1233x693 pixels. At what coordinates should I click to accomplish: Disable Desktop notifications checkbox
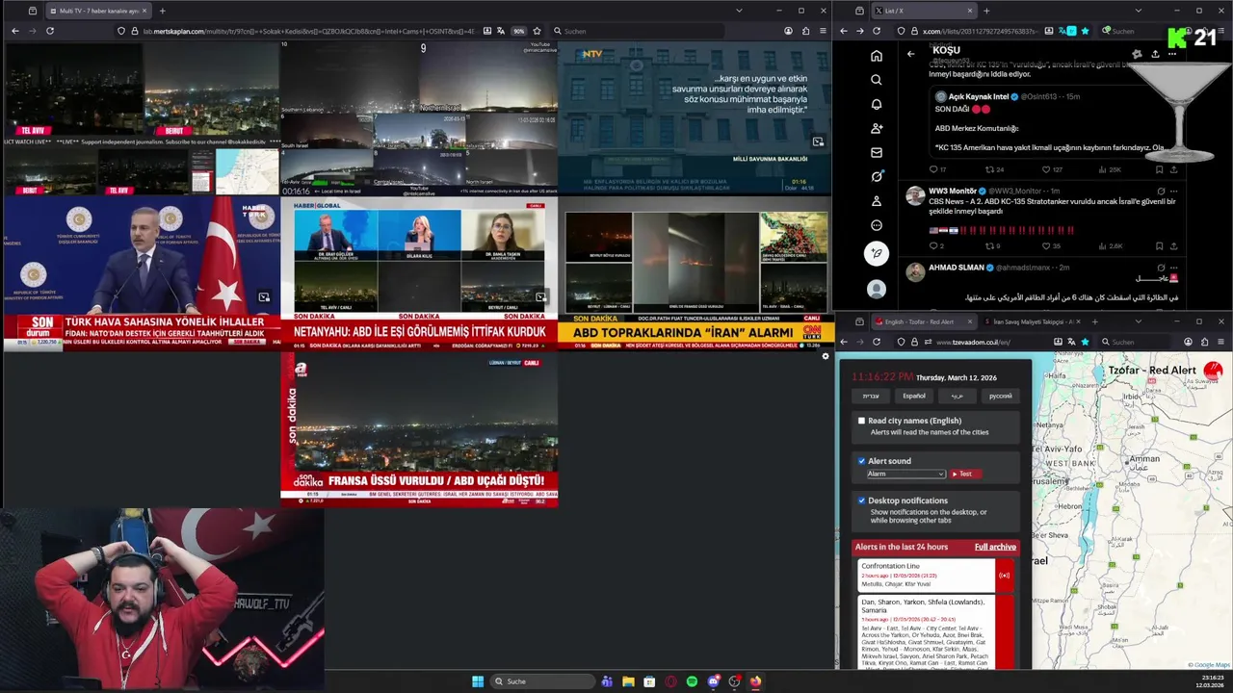click(861, 500)
